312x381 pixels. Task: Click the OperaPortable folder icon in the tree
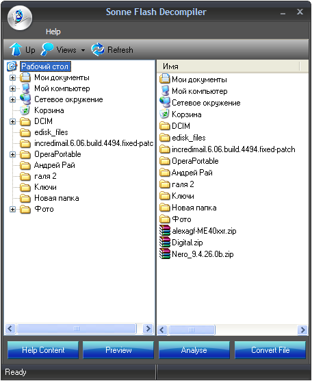[25, 155]
